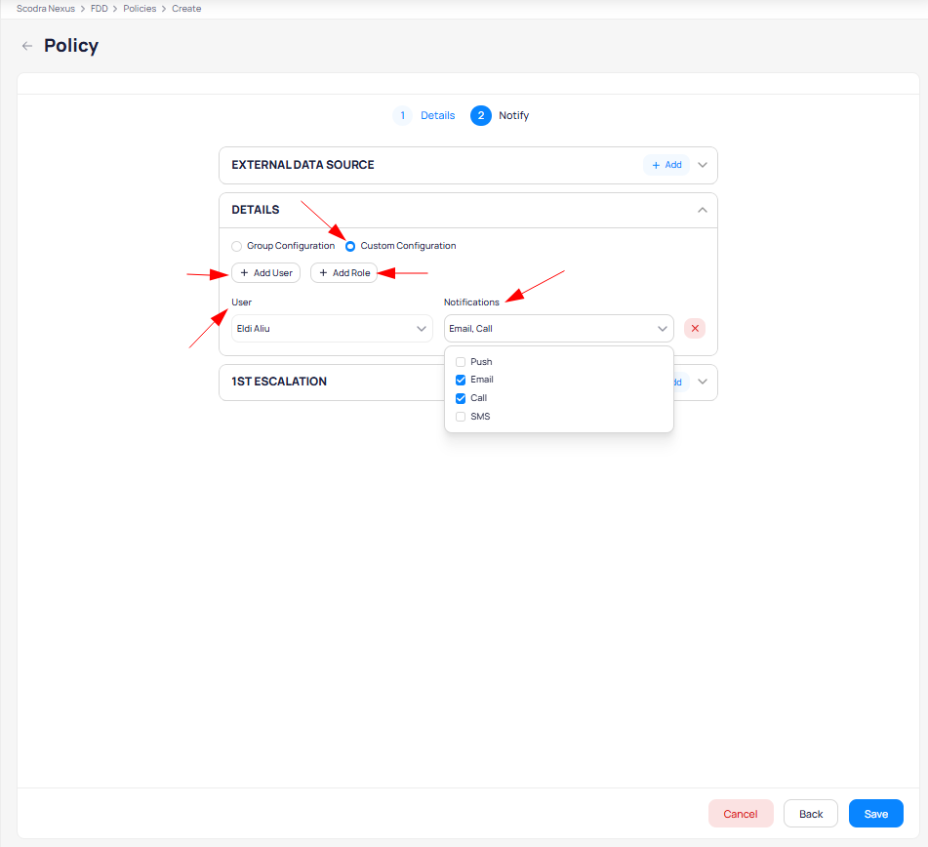This screenshot has width=928, height=847.
Task: Open the User dropdown showing Eldi Aliu
Action: 332,329
